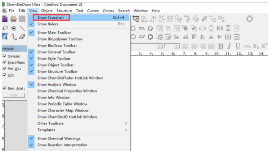Toggle Show Main Toolbar off
The width and height of the screenshot is (270, 151).
(79, 32)
